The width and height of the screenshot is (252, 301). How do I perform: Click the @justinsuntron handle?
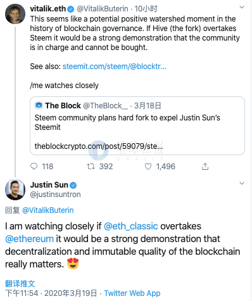point(55,195)
